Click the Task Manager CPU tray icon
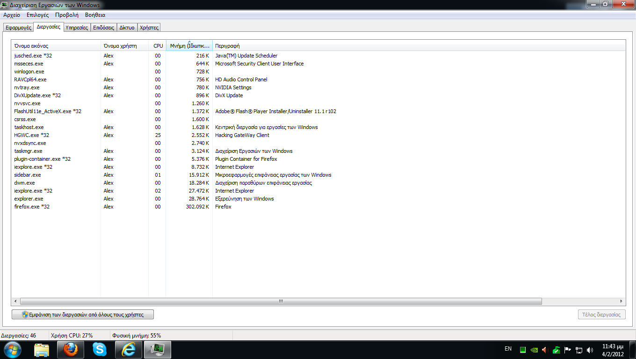 (523, 350)
